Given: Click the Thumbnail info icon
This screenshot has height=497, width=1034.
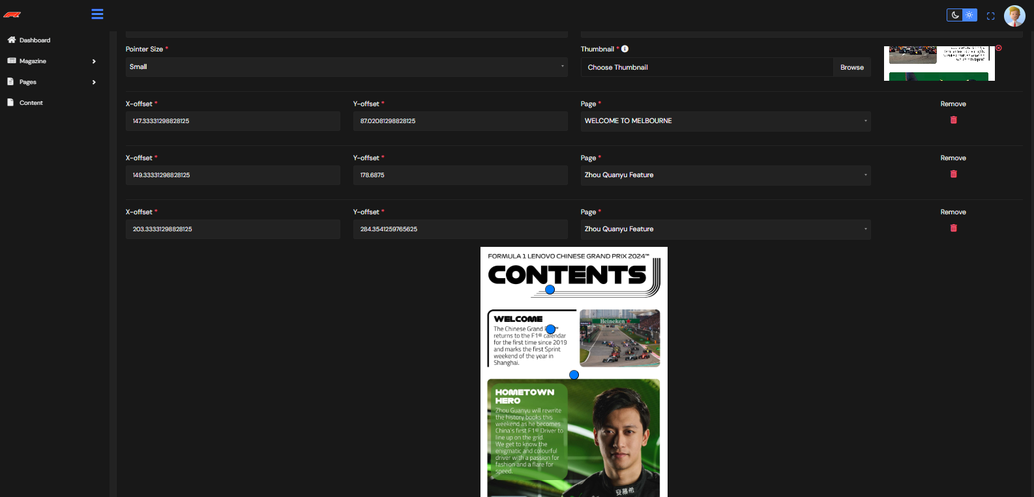Looking at the screenshot, I should [x=625, y=49].
